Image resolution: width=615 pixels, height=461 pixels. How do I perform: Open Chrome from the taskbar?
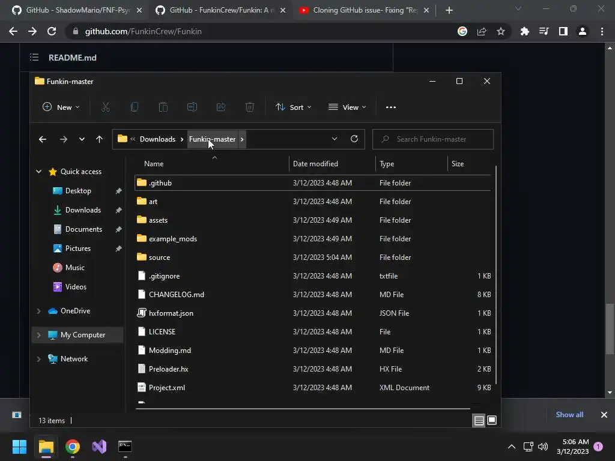coord(73,447)
